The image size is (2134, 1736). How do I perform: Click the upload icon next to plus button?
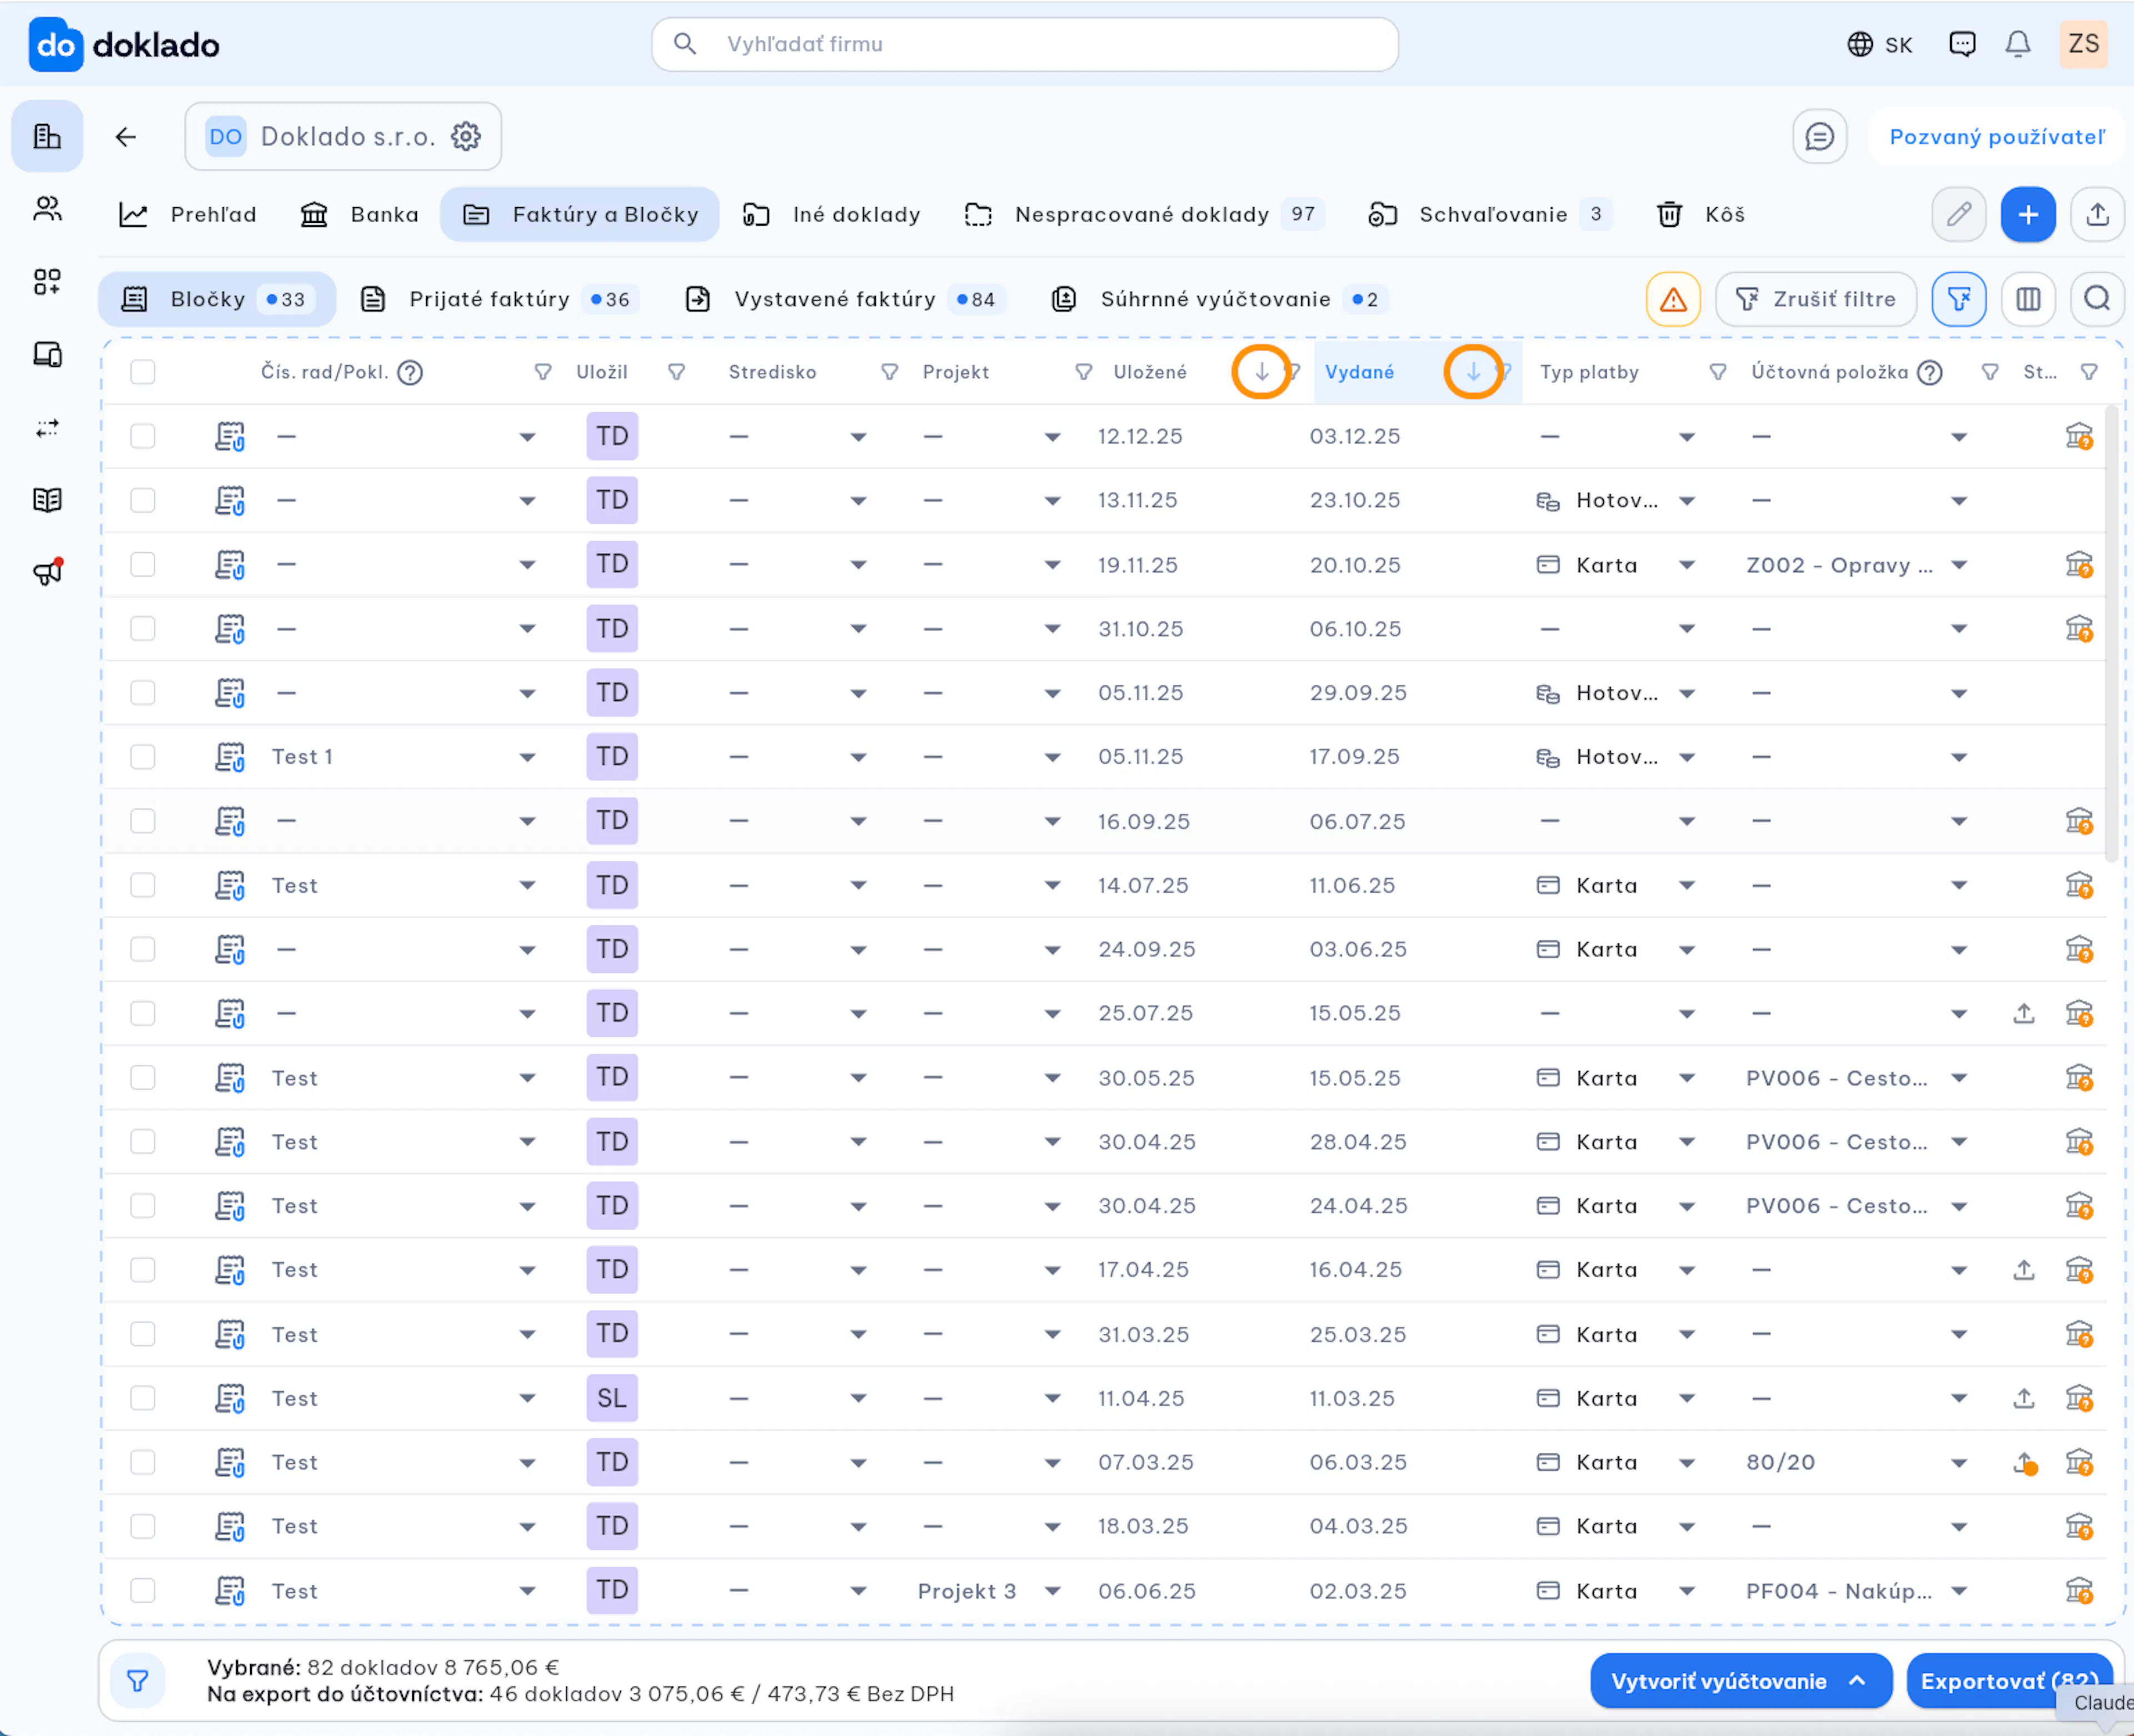2098,214
